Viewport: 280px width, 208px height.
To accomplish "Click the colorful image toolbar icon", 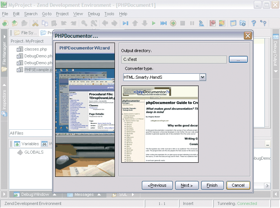I will click(x=222, y=23).
